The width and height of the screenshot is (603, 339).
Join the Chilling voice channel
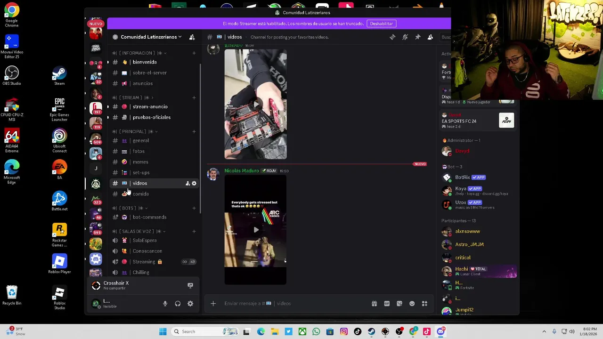(154, 272)
